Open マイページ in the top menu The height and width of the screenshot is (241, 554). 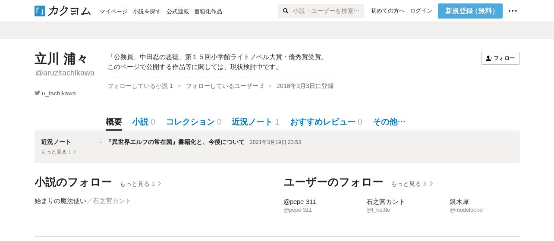pyautogui.click(x=113, y=11)
